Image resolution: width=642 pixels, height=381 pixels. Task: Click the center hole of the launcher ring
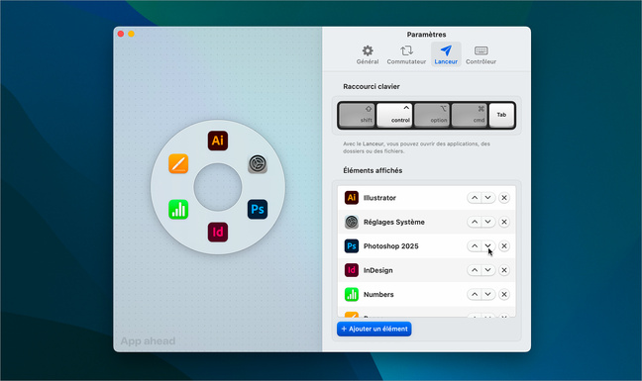click(217, 187)
